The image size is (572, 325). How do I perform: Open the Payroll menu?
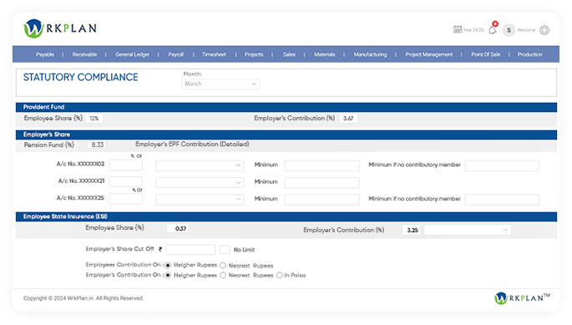pos(176,54)
